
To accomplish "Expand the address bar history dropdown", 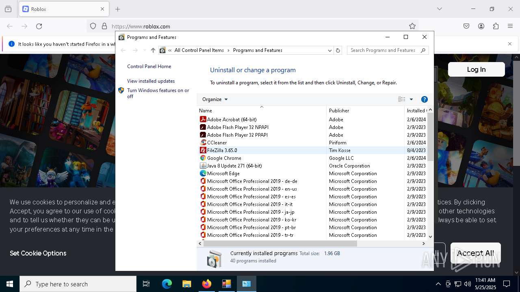I will click(x=329, y=50).
